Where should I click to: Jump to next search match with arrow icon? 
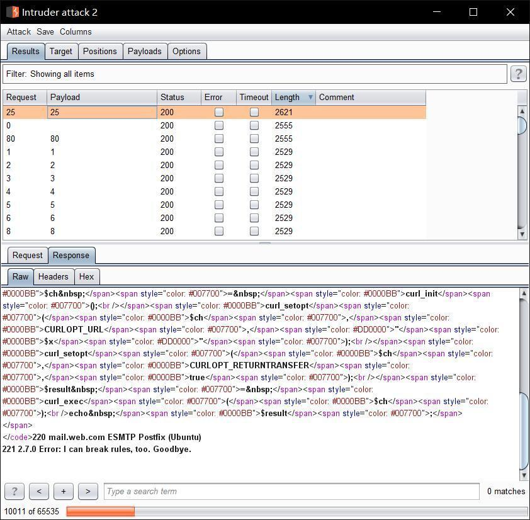point(87,491)
